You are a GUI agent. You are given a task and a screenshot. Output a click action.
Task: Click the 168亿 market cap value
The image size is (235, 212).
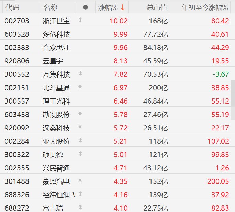pyautogui.click(x=158, y=21)
